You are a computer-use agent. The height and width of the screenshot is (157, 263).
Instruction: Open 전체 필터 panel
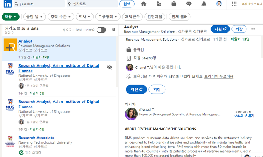pyautogui.click(x=180, y=17)
